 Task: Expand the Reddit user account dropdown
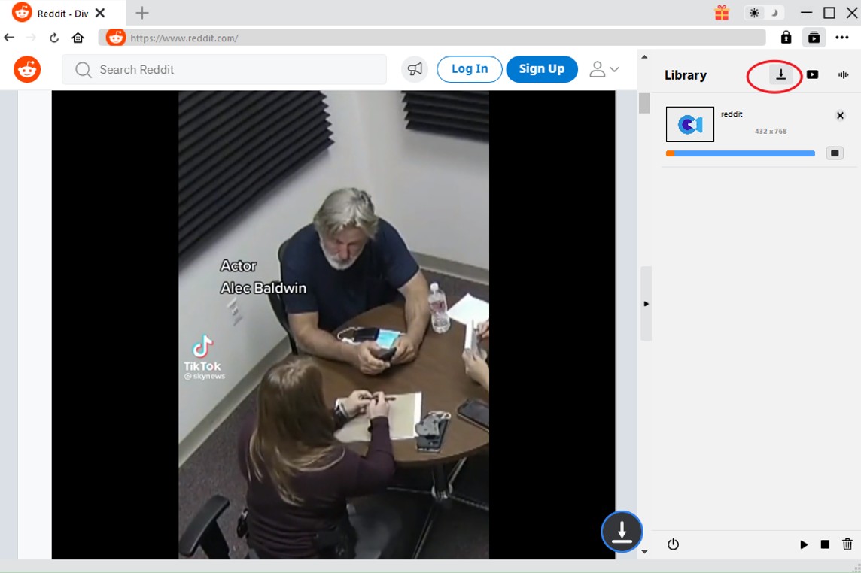click(604, 69)
